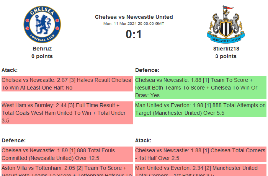Click the lower-left Defence heading
Screen dimensions: 268x176
click(13, 140)
